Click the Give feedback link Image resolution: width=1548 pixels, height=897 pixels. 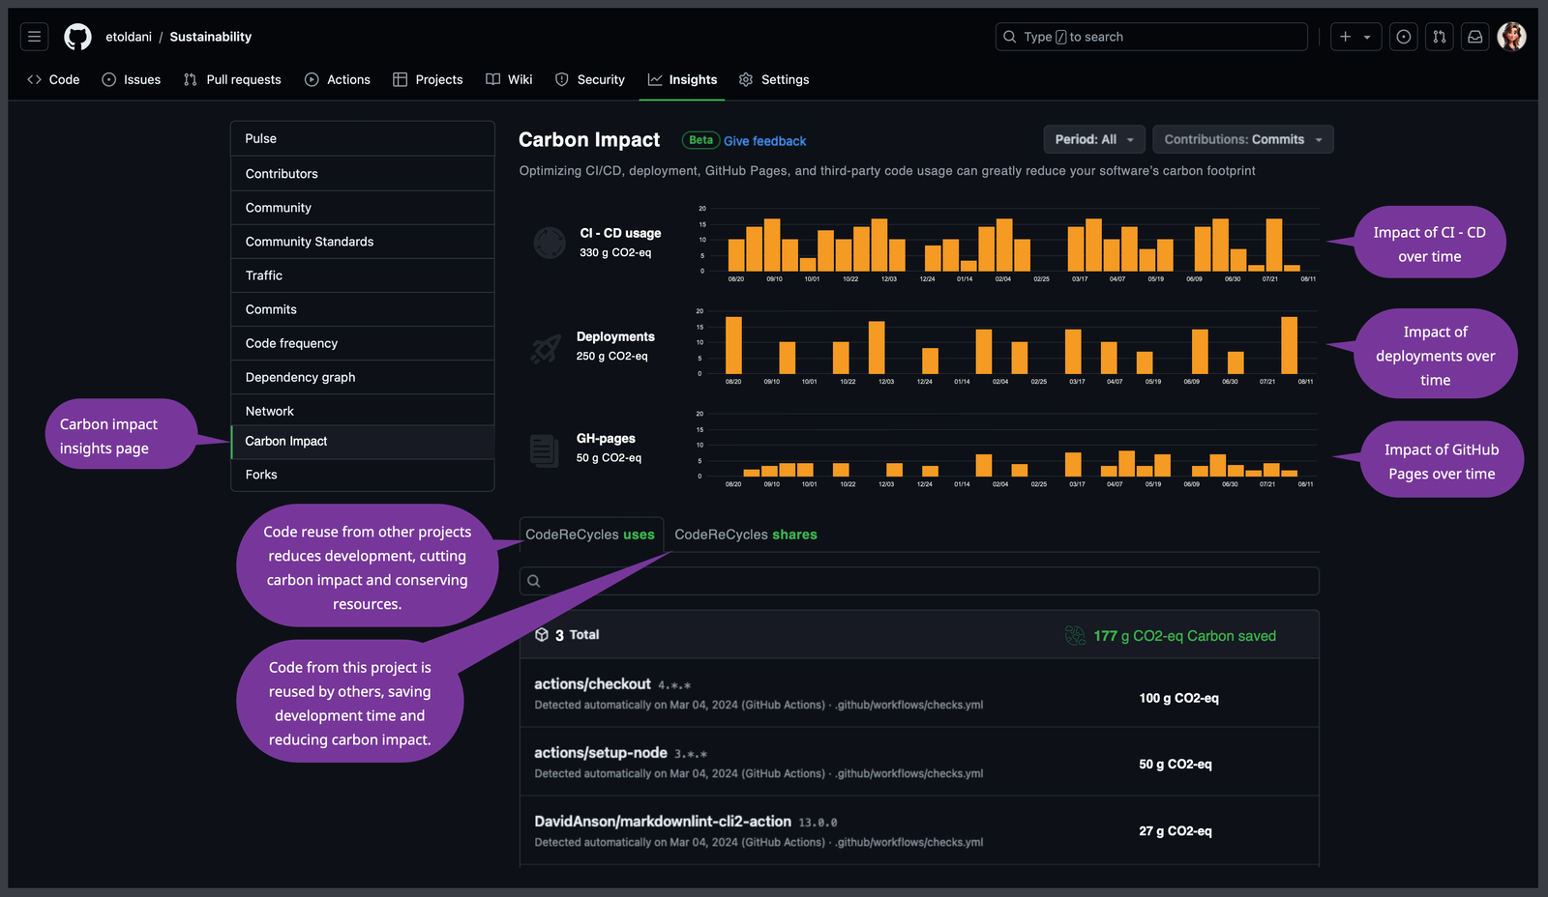(764, 141)
